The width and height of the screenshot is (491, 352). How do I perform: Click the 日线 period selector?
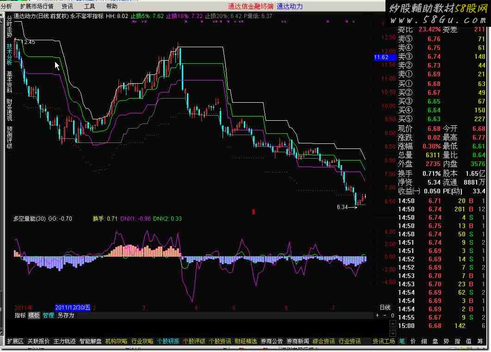[x=385, y=308]
